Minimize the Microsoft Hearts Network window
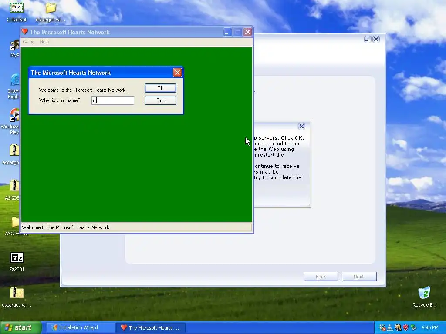The height and width of the screenshot is (334, 446). [227, 32]
